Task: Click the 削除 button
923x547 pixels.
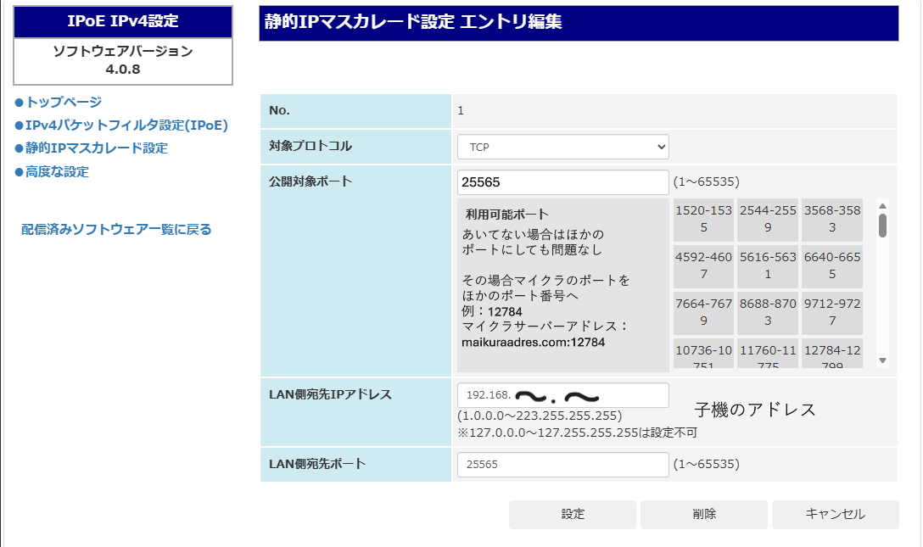Action: tap(704, 514)
